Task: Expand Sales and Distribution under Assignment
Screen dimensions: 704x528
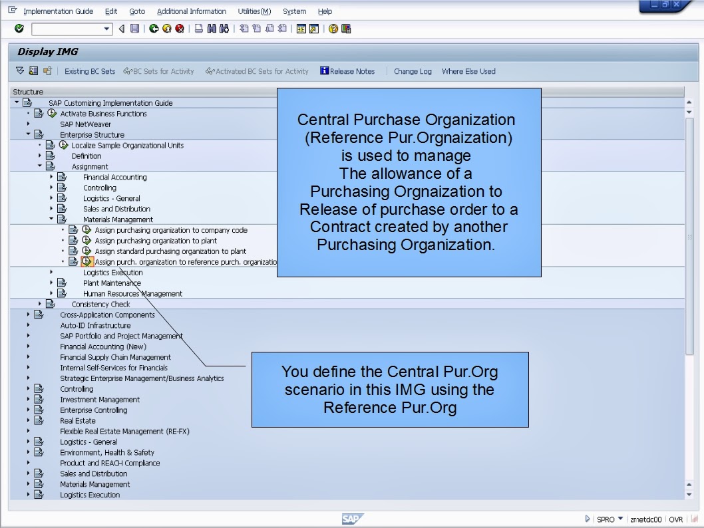Action: (x=51, y=209)
